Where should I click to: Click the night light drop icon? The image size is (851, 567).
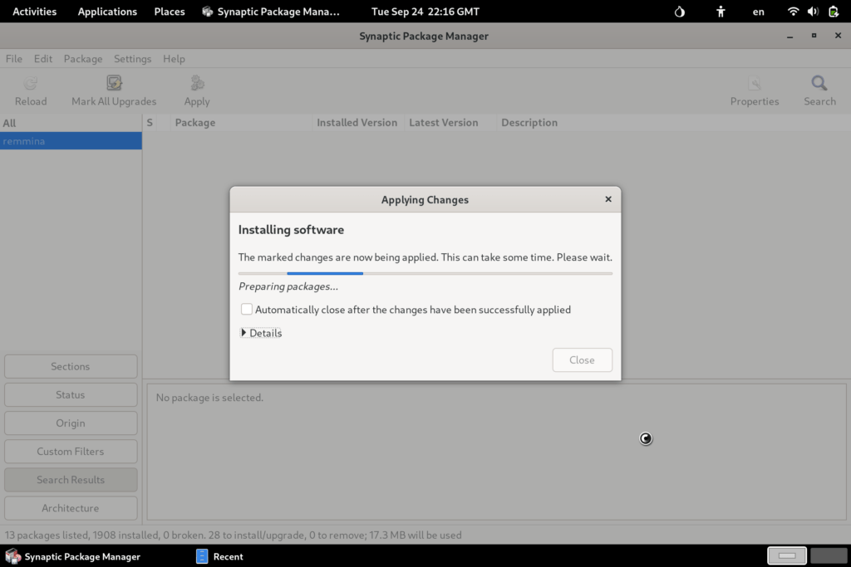point(680,12)
